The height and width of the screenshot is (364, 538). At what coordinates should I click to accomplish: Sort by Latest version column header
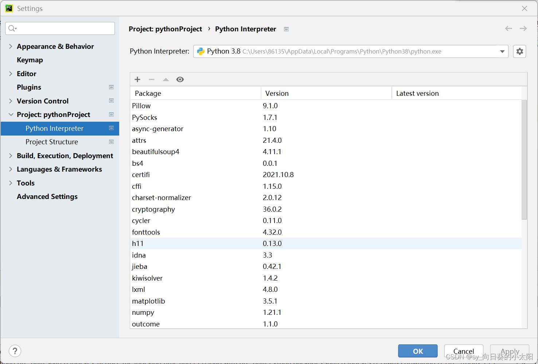(457, 93)
